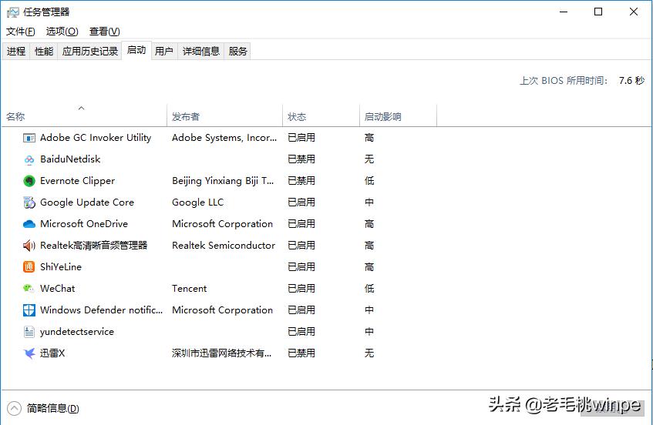Click 已禁用 status in BaiduNetdisk row
The image size is (653, 425).
coord(301,159)
